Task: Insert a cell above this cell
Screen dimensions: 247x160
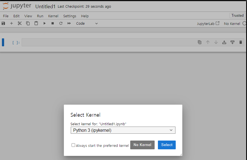Action: 224,42
